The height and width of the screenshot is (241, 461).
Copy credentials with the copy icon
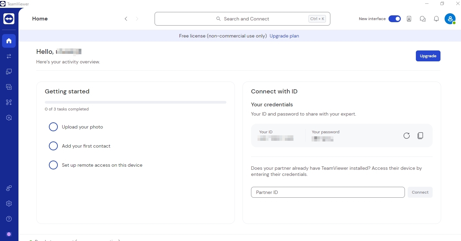pyautogui.click(x=420, y=136)
